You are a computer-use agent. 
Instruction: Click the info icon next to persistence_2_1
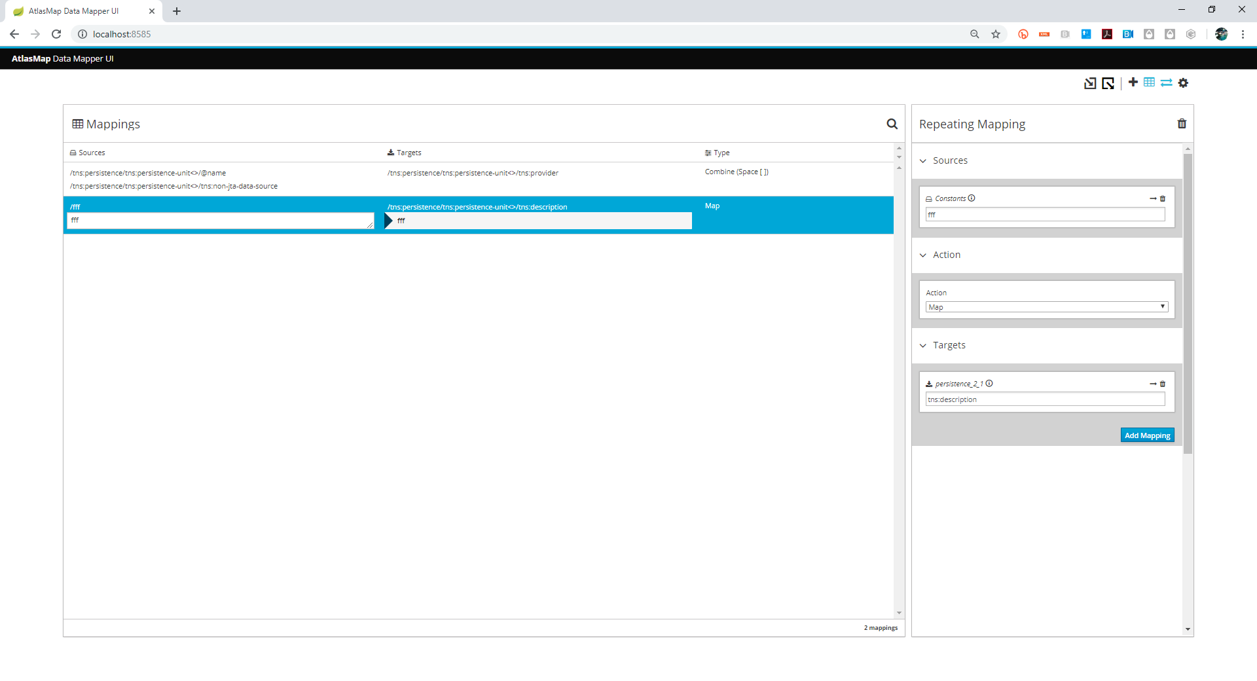coord(989,384)
